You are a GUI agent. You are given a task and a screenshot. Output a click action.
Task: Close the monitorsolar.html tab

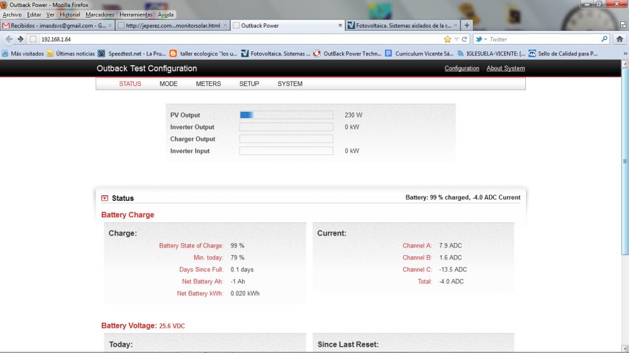click(x=225, y=25)
